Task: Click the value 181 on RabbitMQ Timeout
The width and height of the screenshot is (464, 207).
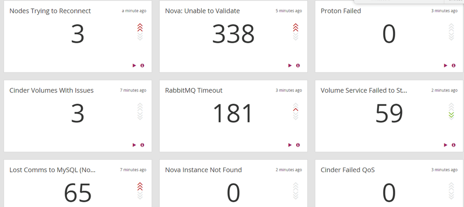Action: coord(232,113)
